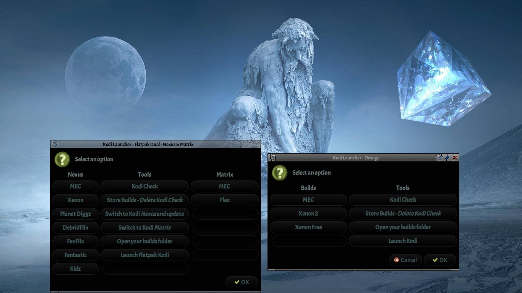Click Launch Kodi in Omega window
The height and width of the screenshot is (293, 522).
[403, 241]
